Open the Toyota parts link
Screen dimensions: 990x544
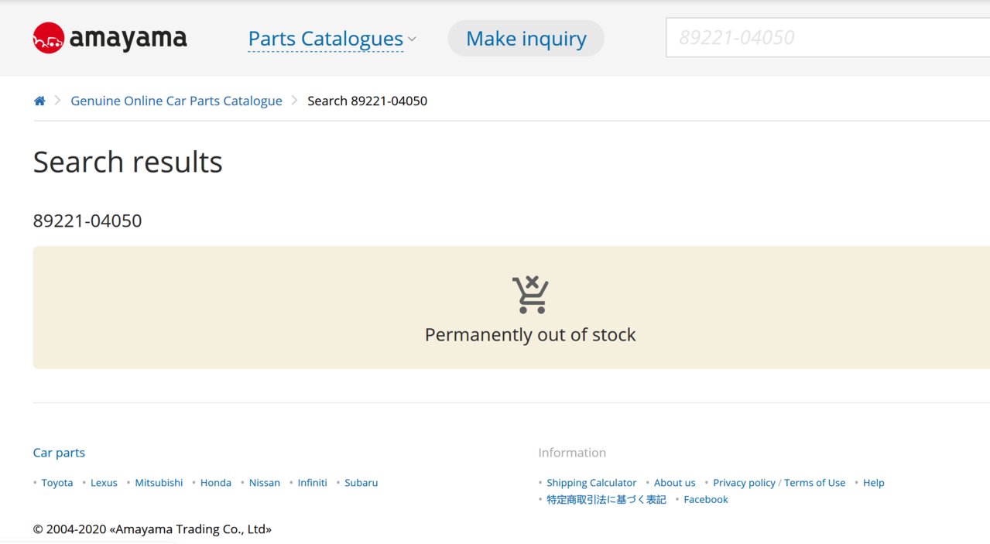(57, 483)
